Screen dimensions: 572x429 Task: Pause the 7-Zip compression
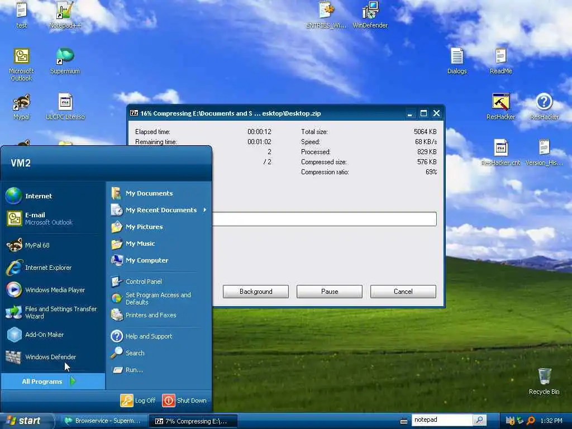[x=330, y=292]
